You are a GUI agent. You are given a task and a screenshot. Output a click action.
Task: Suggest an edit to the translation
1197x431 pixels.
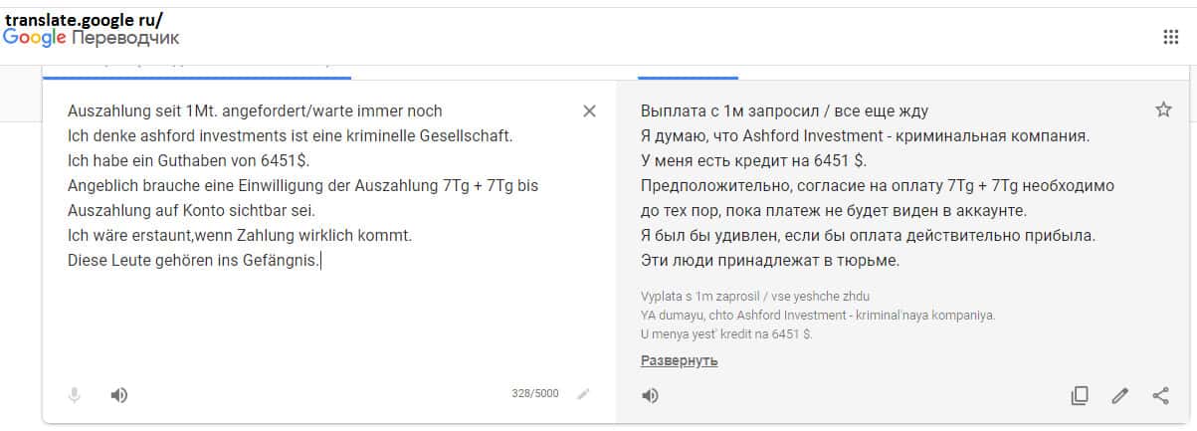tap(1120, 396)
